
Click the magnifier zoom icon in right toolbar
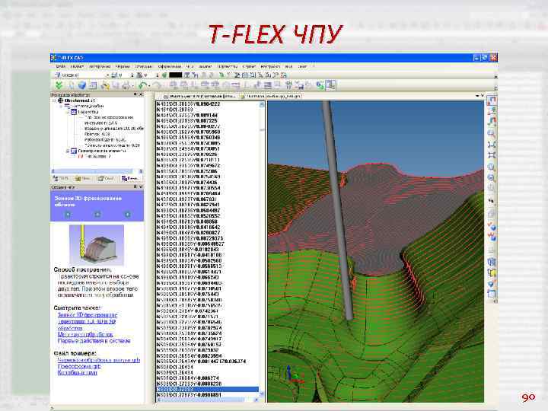coord(491,133)
